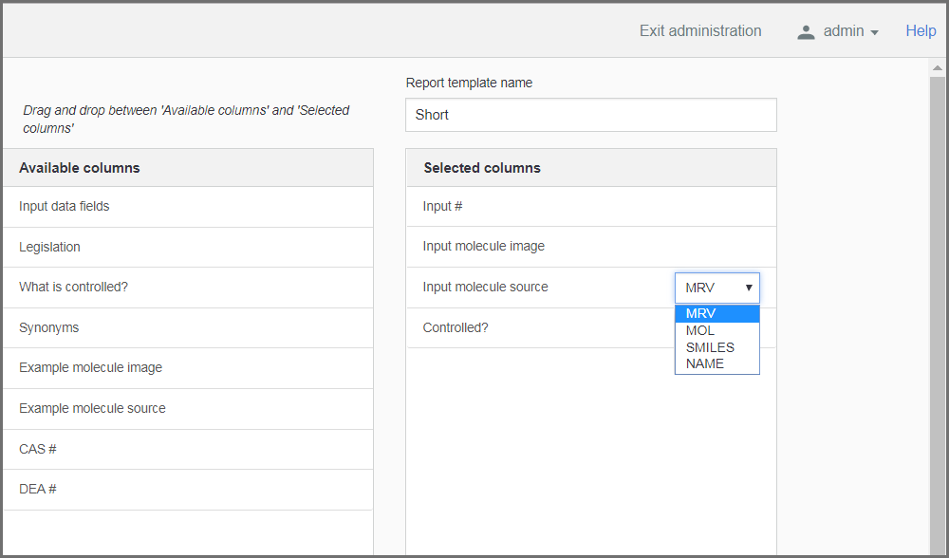Click Exit administration link
The width and height of the screenshot is (949, 558).
(x=699, y=31)
